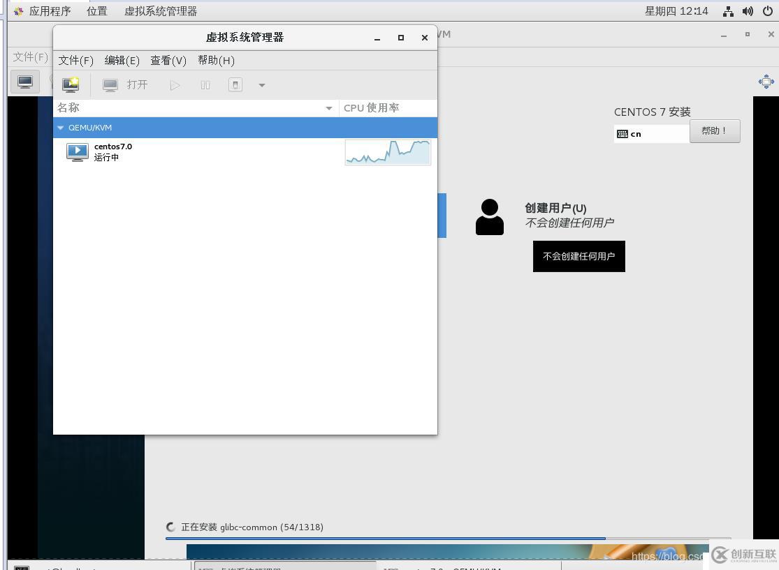Collapse the QEMU/KVM connection row
The width and height of the screenshot is (779, 570).
tap(61, 128)
